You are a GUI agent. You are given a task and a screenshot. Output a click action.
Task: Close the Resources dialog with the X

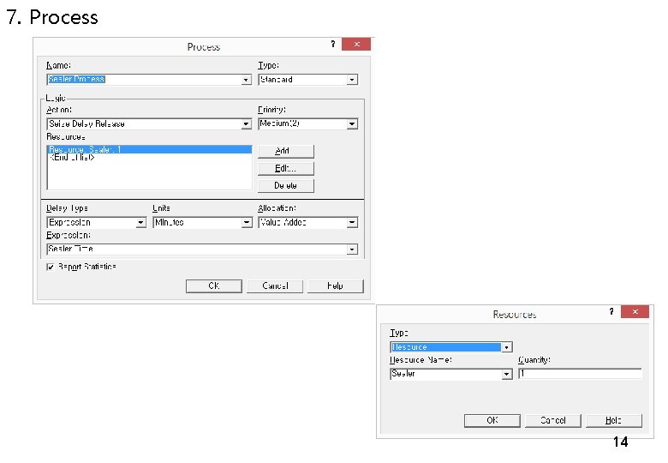pos(635,311)
